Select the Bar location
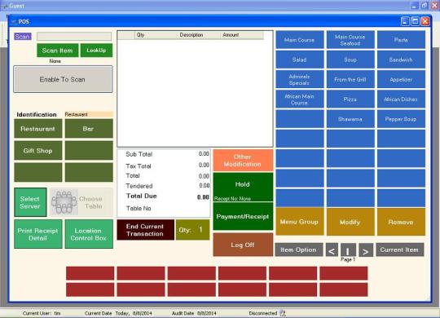 pyautogui.click(x=89, y=129)
